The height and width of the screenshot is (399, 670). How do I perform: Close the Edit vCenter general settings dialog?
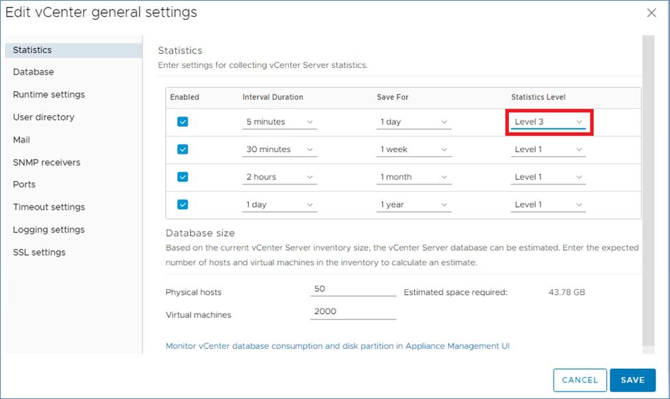coord(652,13)
